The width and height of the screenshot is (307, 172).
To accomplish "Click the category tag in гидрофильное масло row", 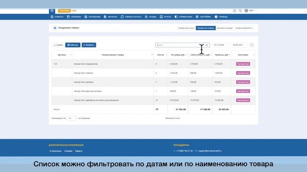I will 243,100.
